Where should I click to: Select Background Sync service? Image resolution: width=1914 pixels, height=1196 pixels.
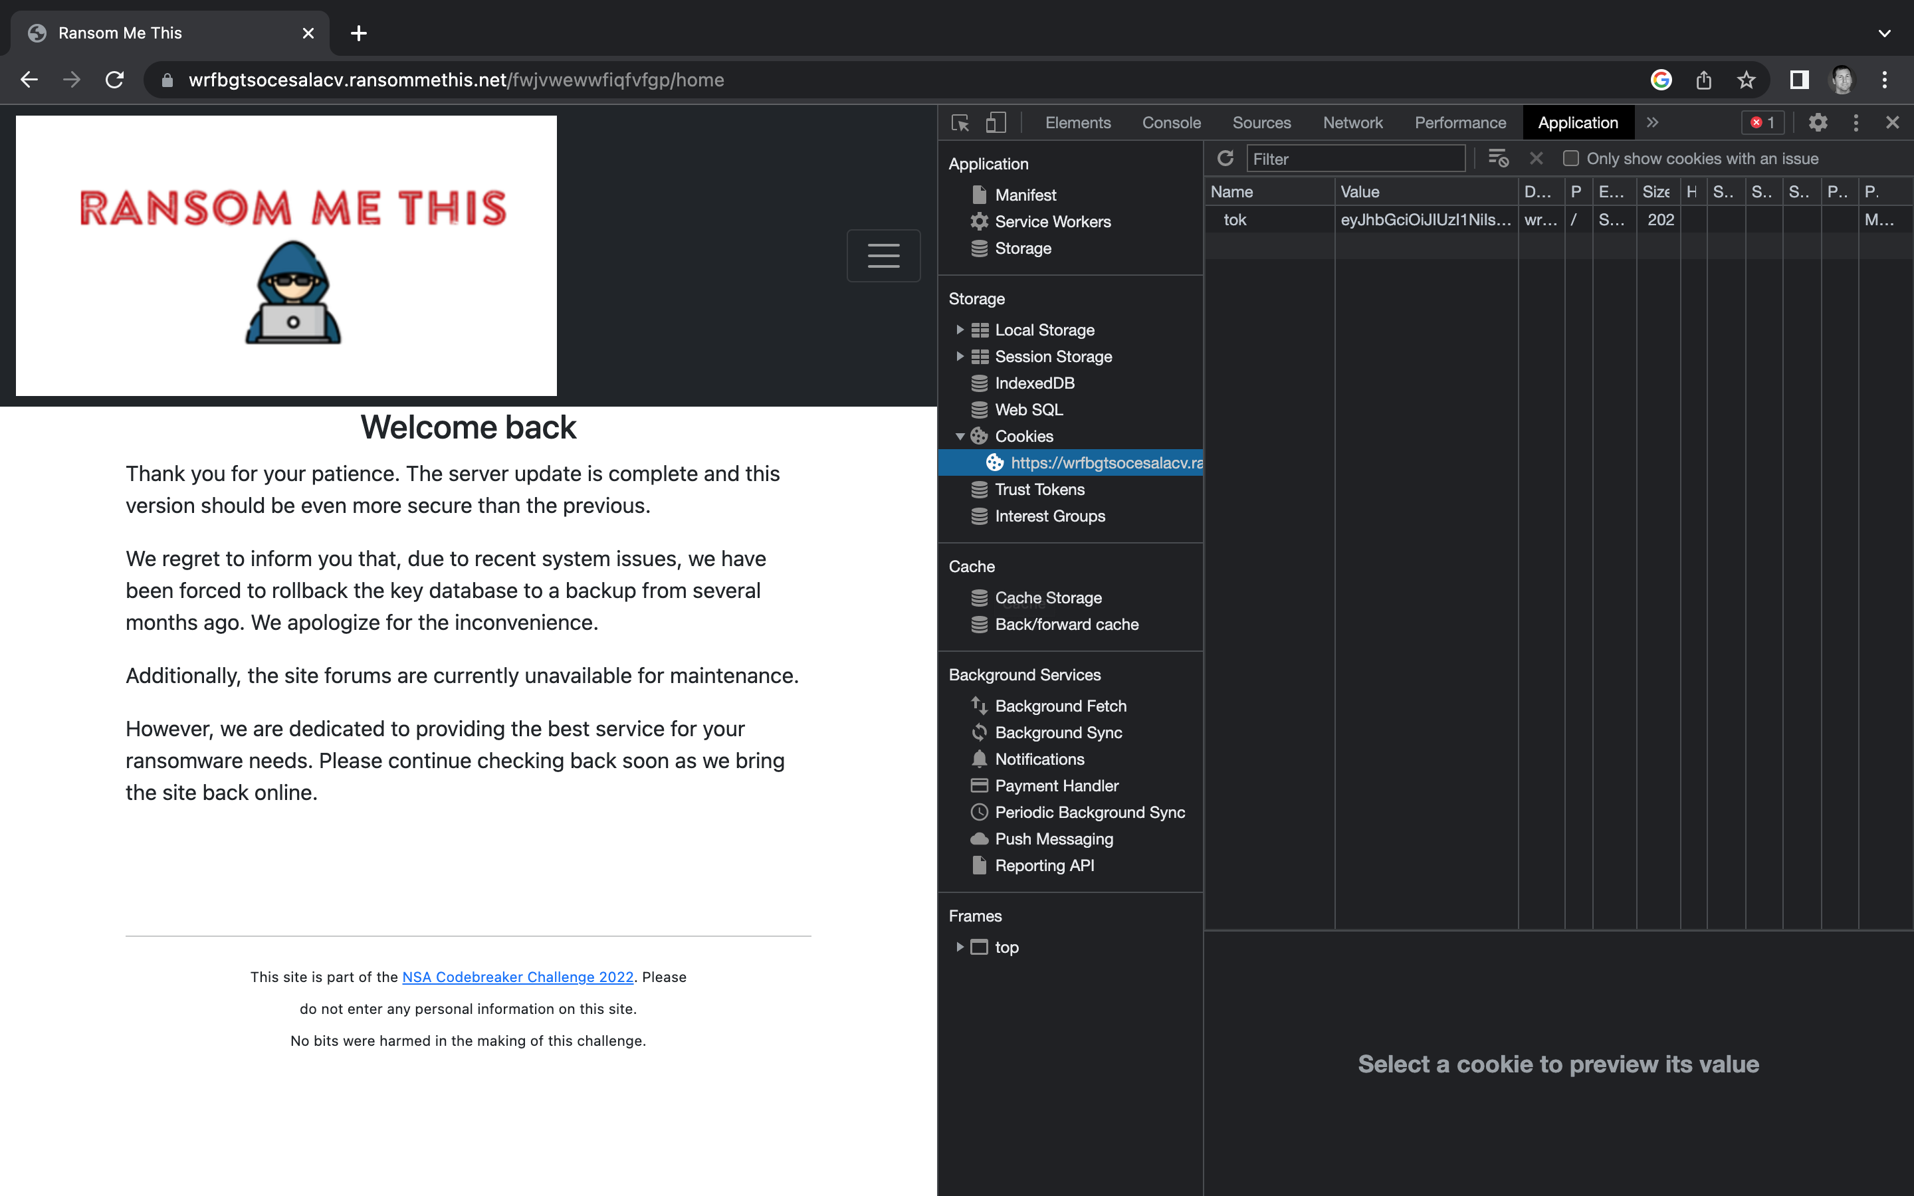point(1058,734)
